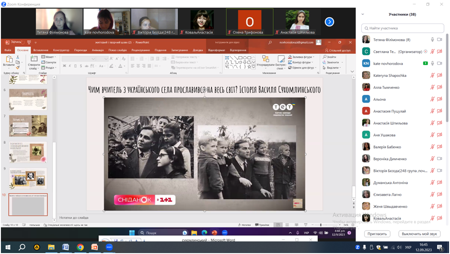Click the Упорядкувати arrange icon
Screen dimensions: 450x254
(265, 59)
